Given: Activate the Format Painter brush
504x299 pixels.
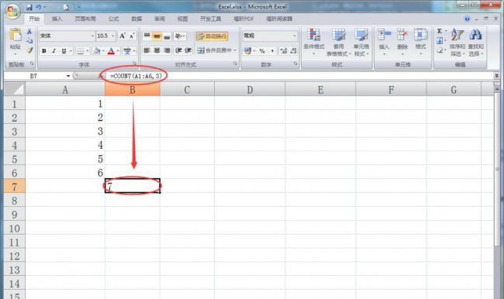Looking at the screenshot, I should coord(29,50).
